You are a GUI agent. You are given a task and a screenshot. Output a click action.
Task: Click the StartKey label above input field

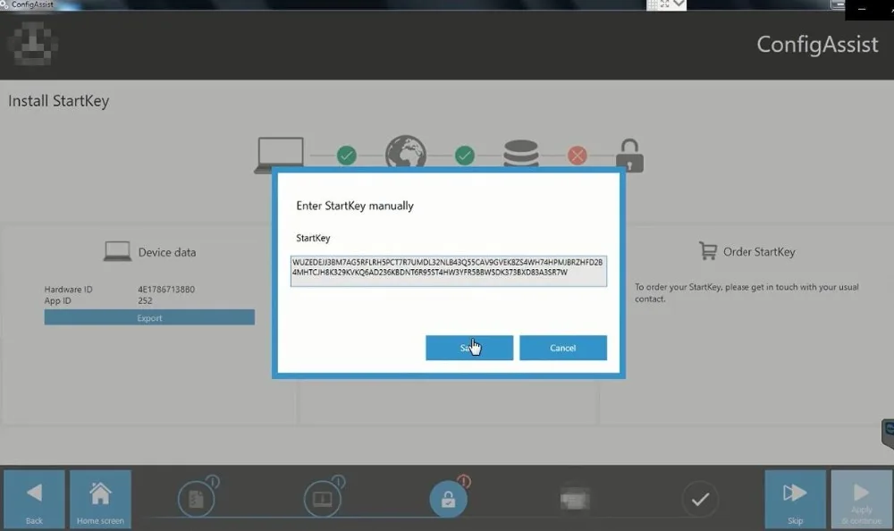313,238
